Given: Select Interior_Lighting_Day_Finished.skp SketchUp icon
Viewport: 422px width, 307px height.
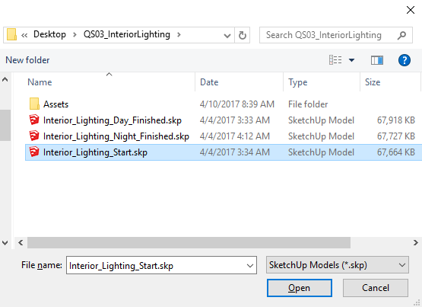Looking at the screenshot, I should [x=34, y=120].
